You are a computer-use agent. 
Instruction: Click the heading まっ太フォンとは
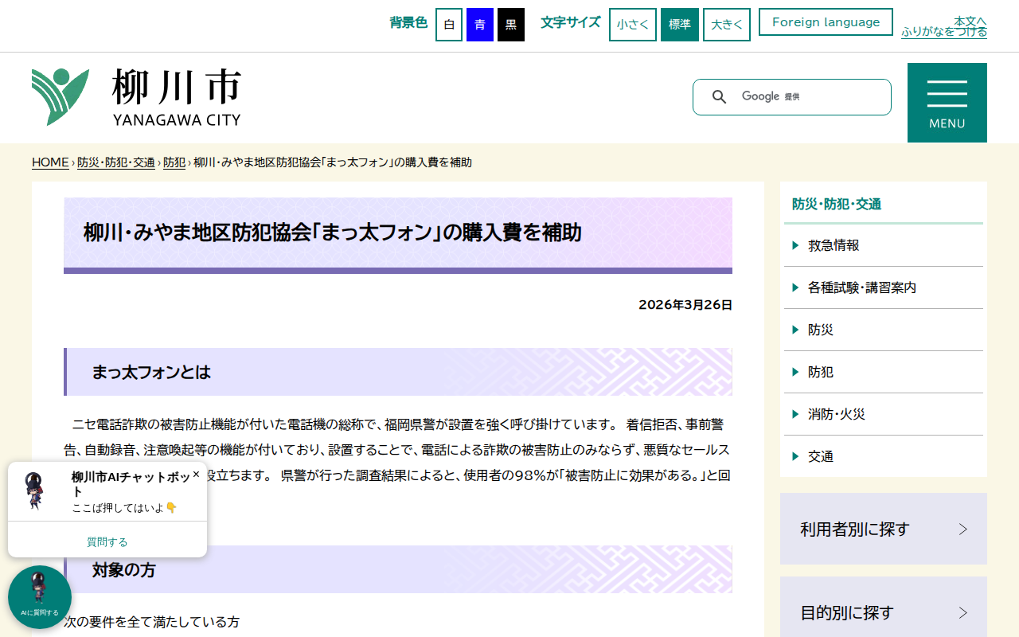pos(151,372)
